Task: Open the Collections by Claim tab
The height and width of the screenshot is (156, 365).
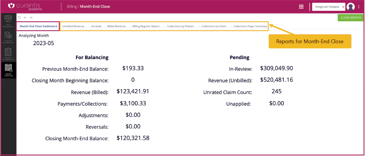Action: coord(214,26)
